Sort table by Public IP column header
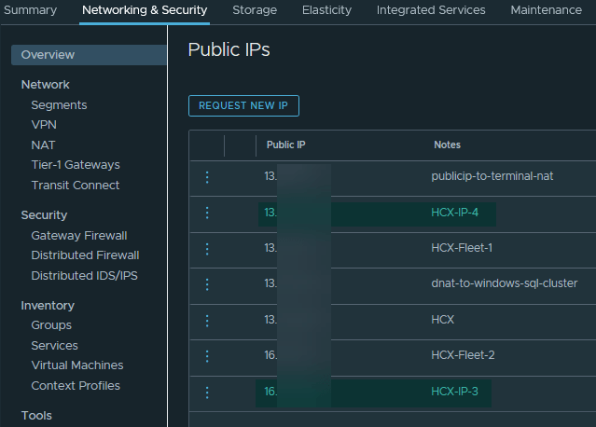The image size is (596, 427). tap(285, 145)
